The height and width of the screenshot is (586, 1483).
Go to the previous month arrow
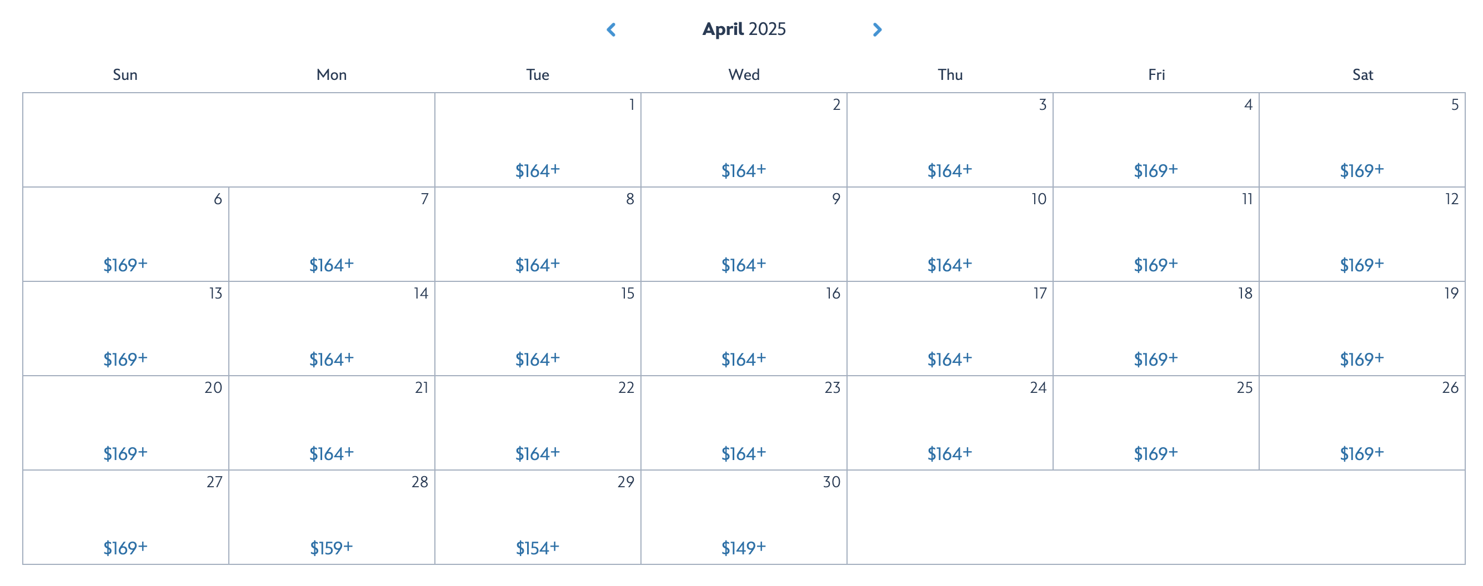pos(611,30)
